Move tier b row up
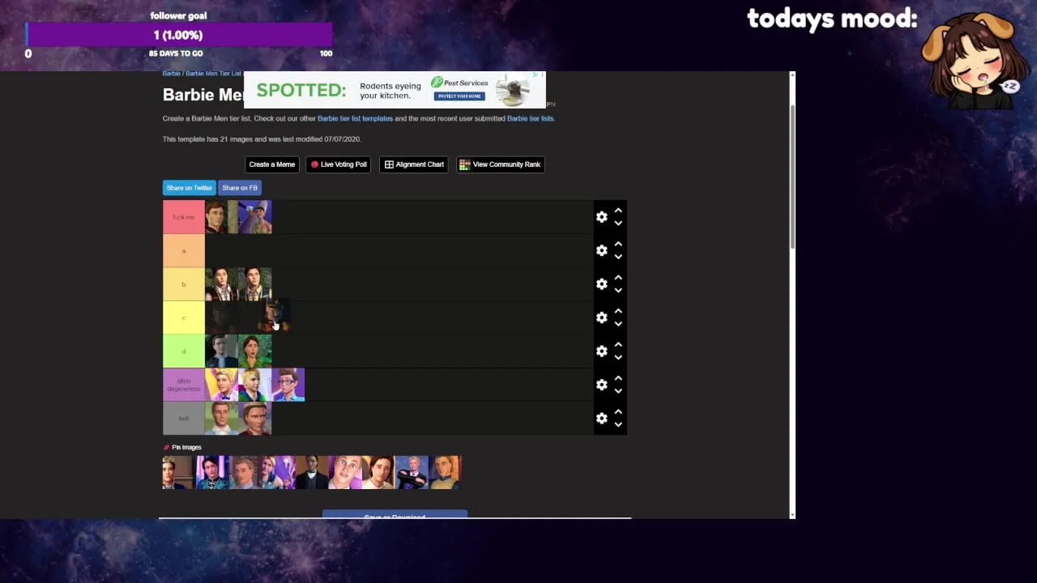Viewport: 1037px width, 583px height. pos(618,278)
